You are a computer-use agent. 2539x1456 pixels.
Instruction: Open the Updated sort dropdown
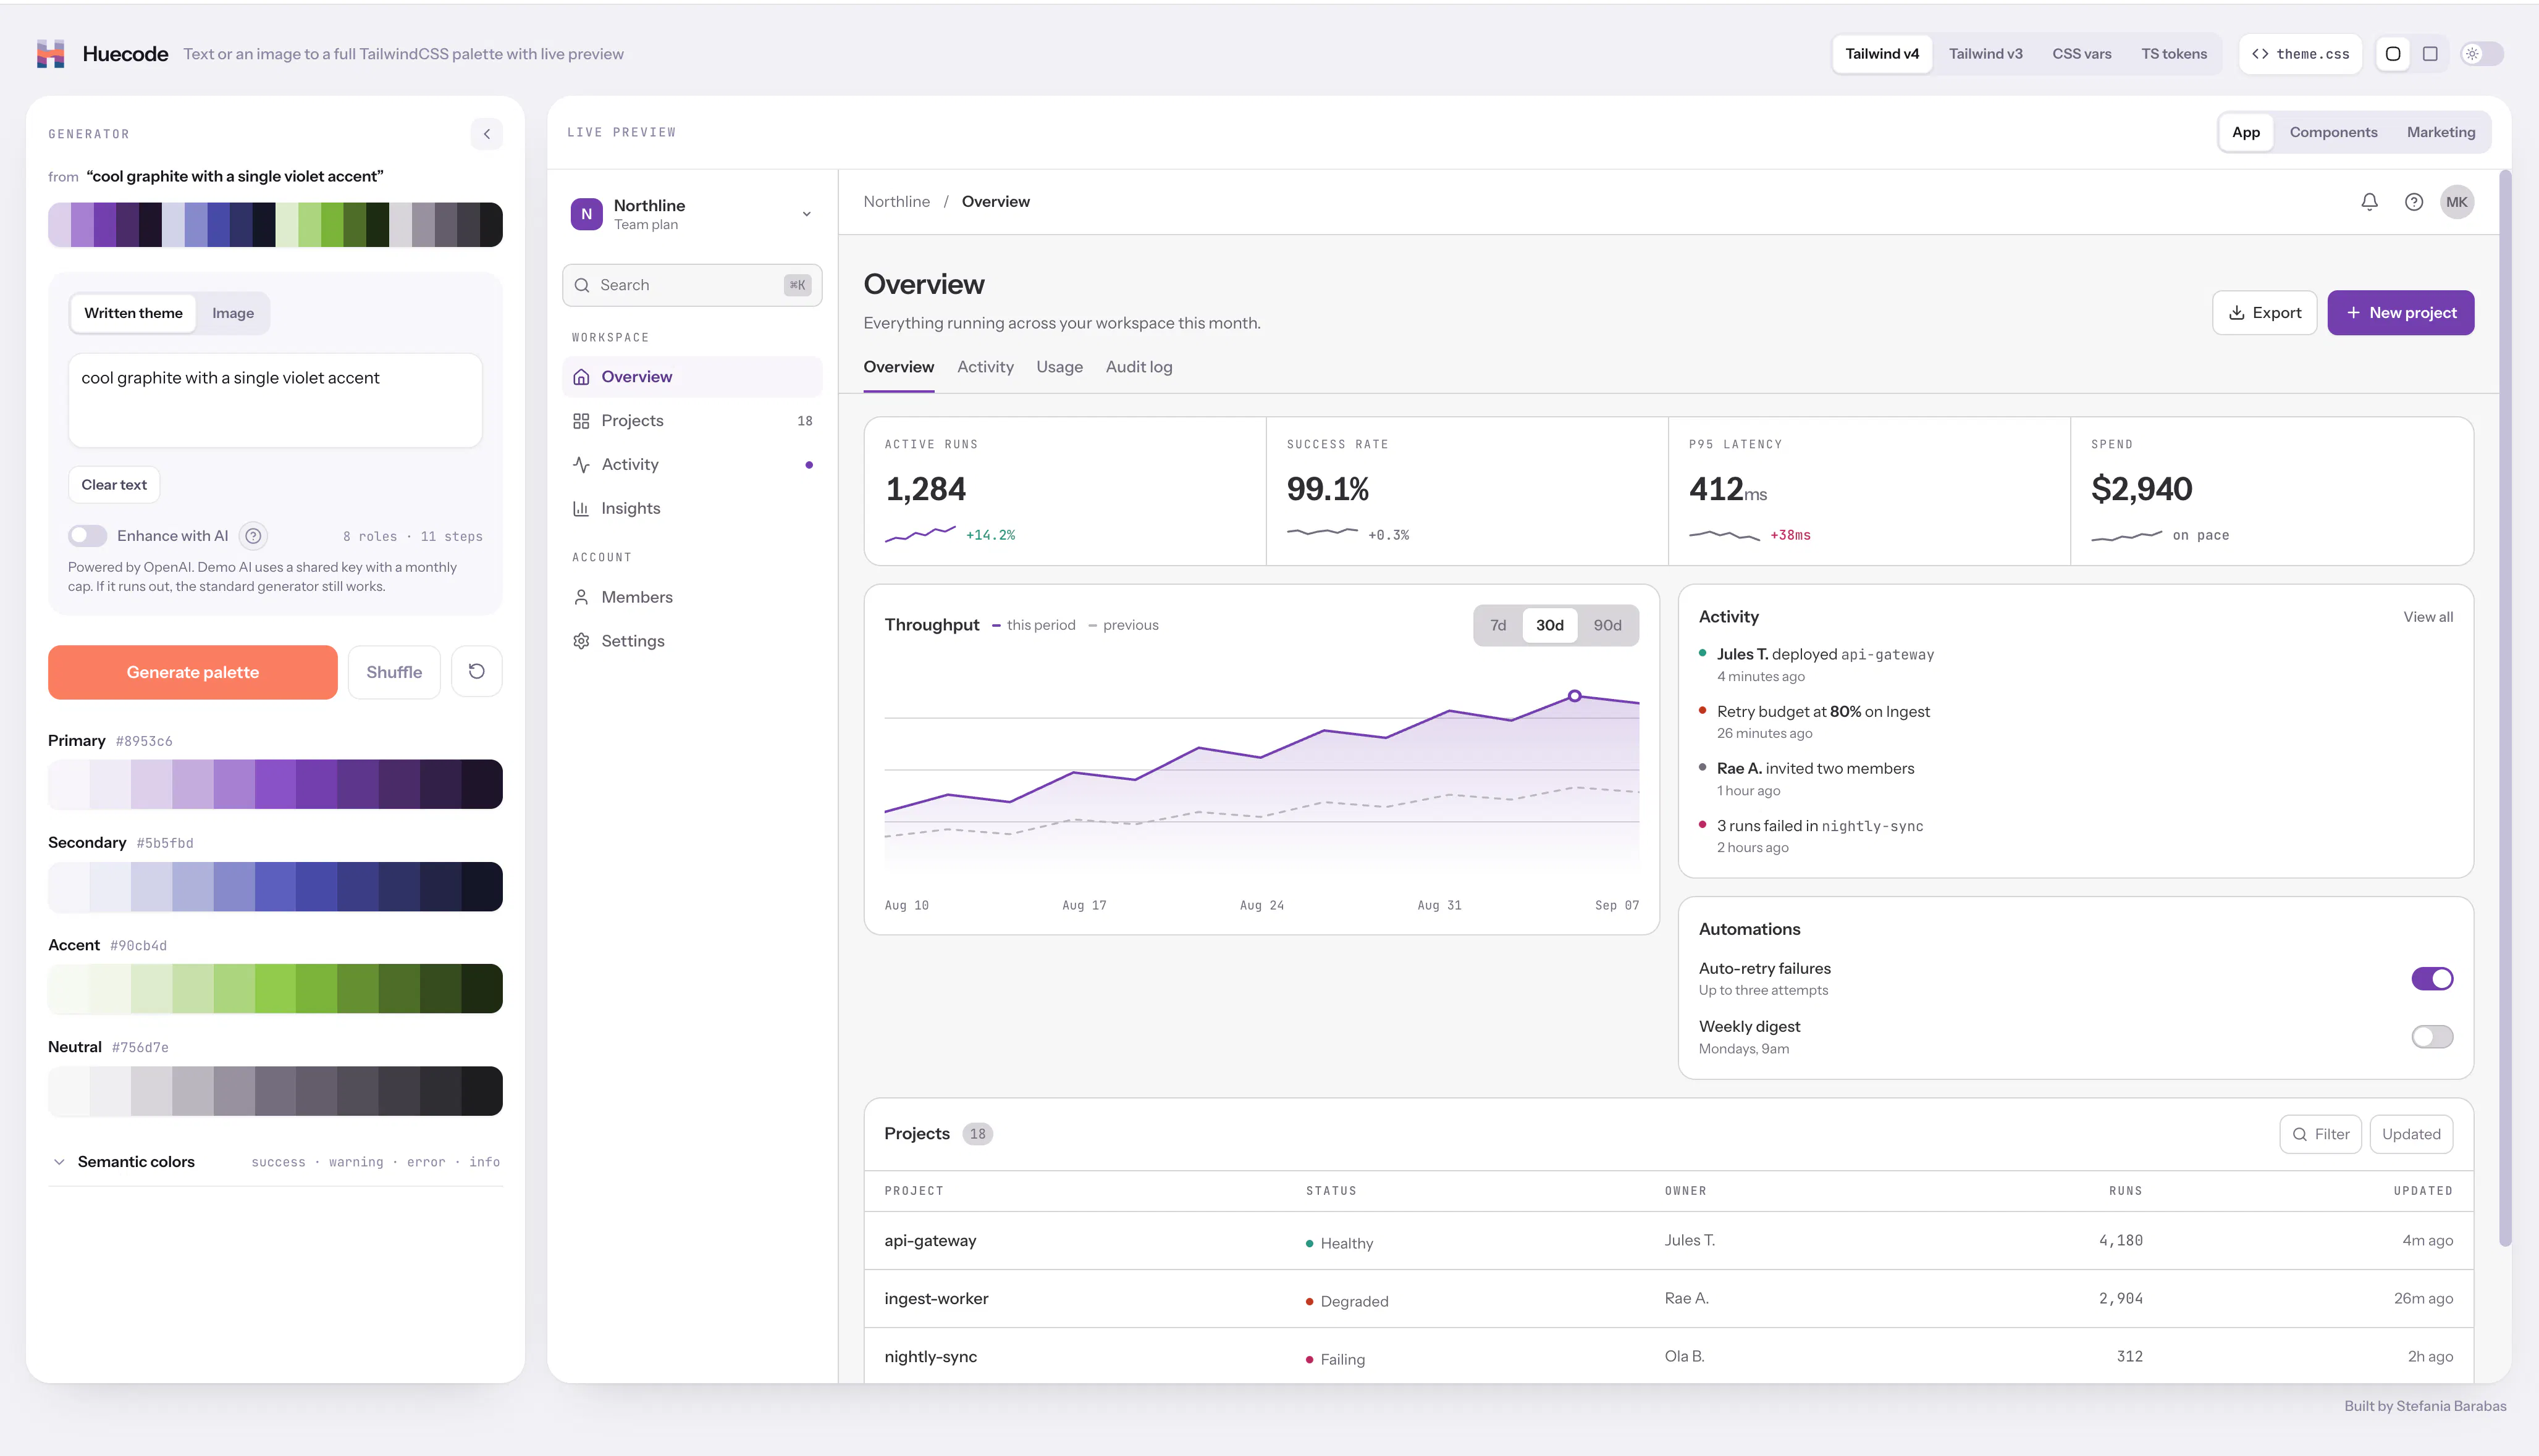[x=2411, y=1134]
